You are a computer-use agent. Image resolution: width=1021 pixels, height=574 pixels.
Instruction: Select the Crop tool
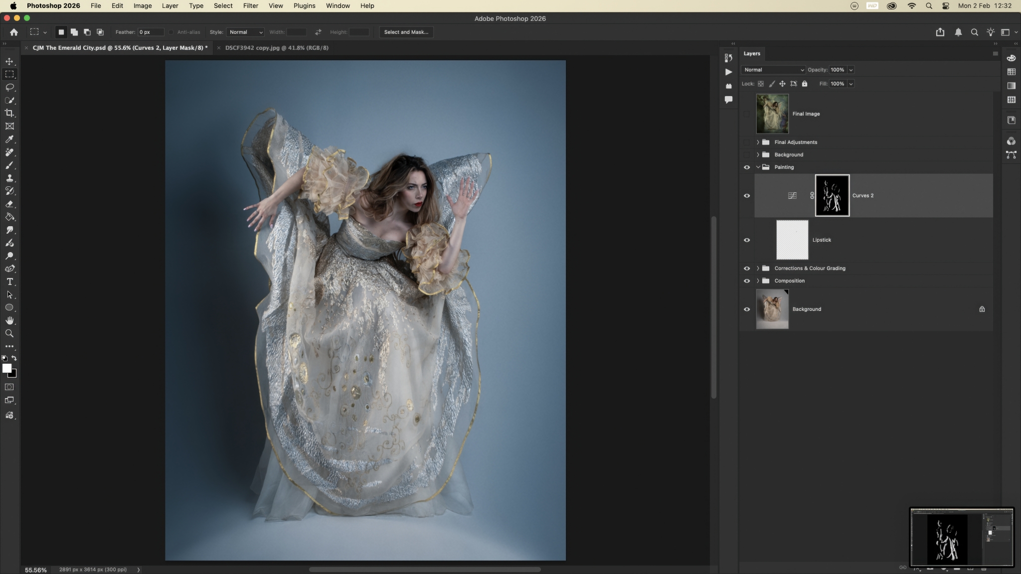(x=9, y=113)
